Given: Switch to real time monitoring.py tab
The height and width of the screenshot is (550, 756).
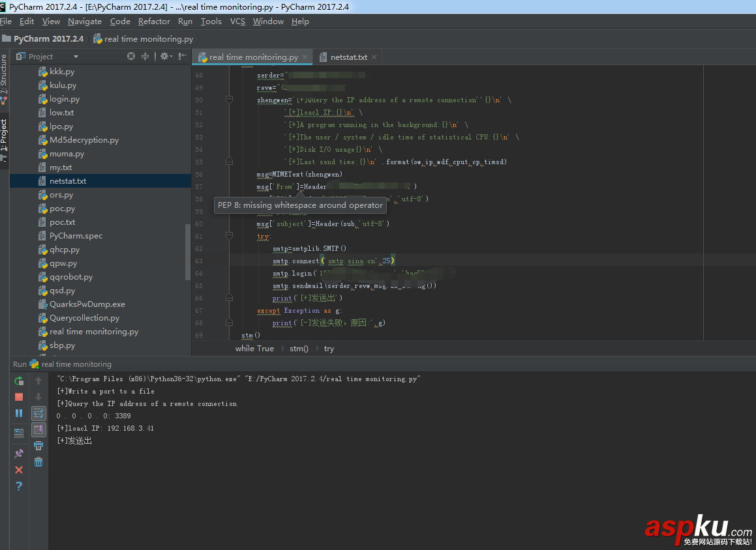Looking at the screenshot, I should (x=254, y=57).
